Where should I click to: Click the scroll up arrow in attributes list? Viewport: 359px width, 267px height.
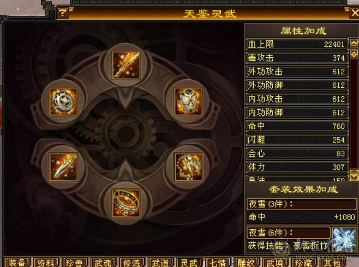pos(354,44)
